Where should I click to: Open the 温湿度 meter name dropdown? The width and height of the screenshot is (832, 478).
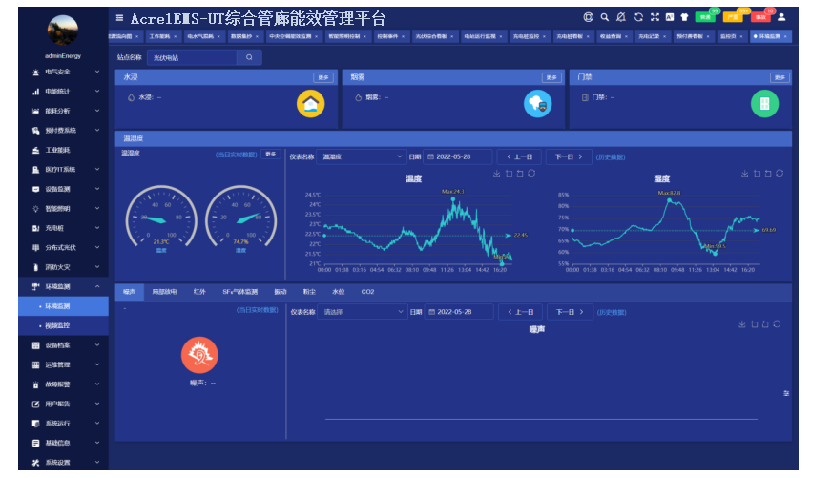363,156
